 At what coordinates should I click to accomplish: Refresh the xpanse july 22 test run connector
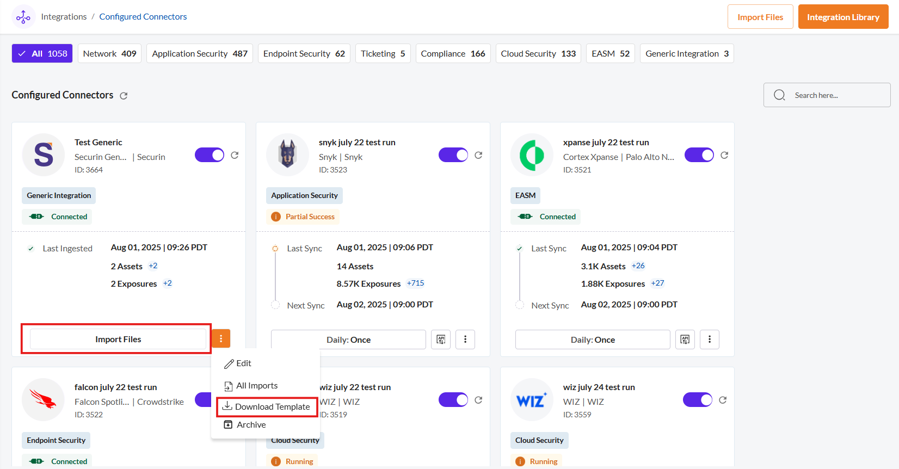click(724, 155)
